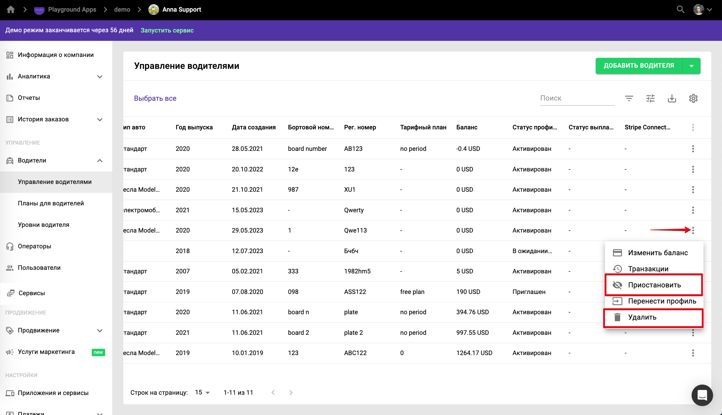Select Приостановить in context menu

(654, 285)
